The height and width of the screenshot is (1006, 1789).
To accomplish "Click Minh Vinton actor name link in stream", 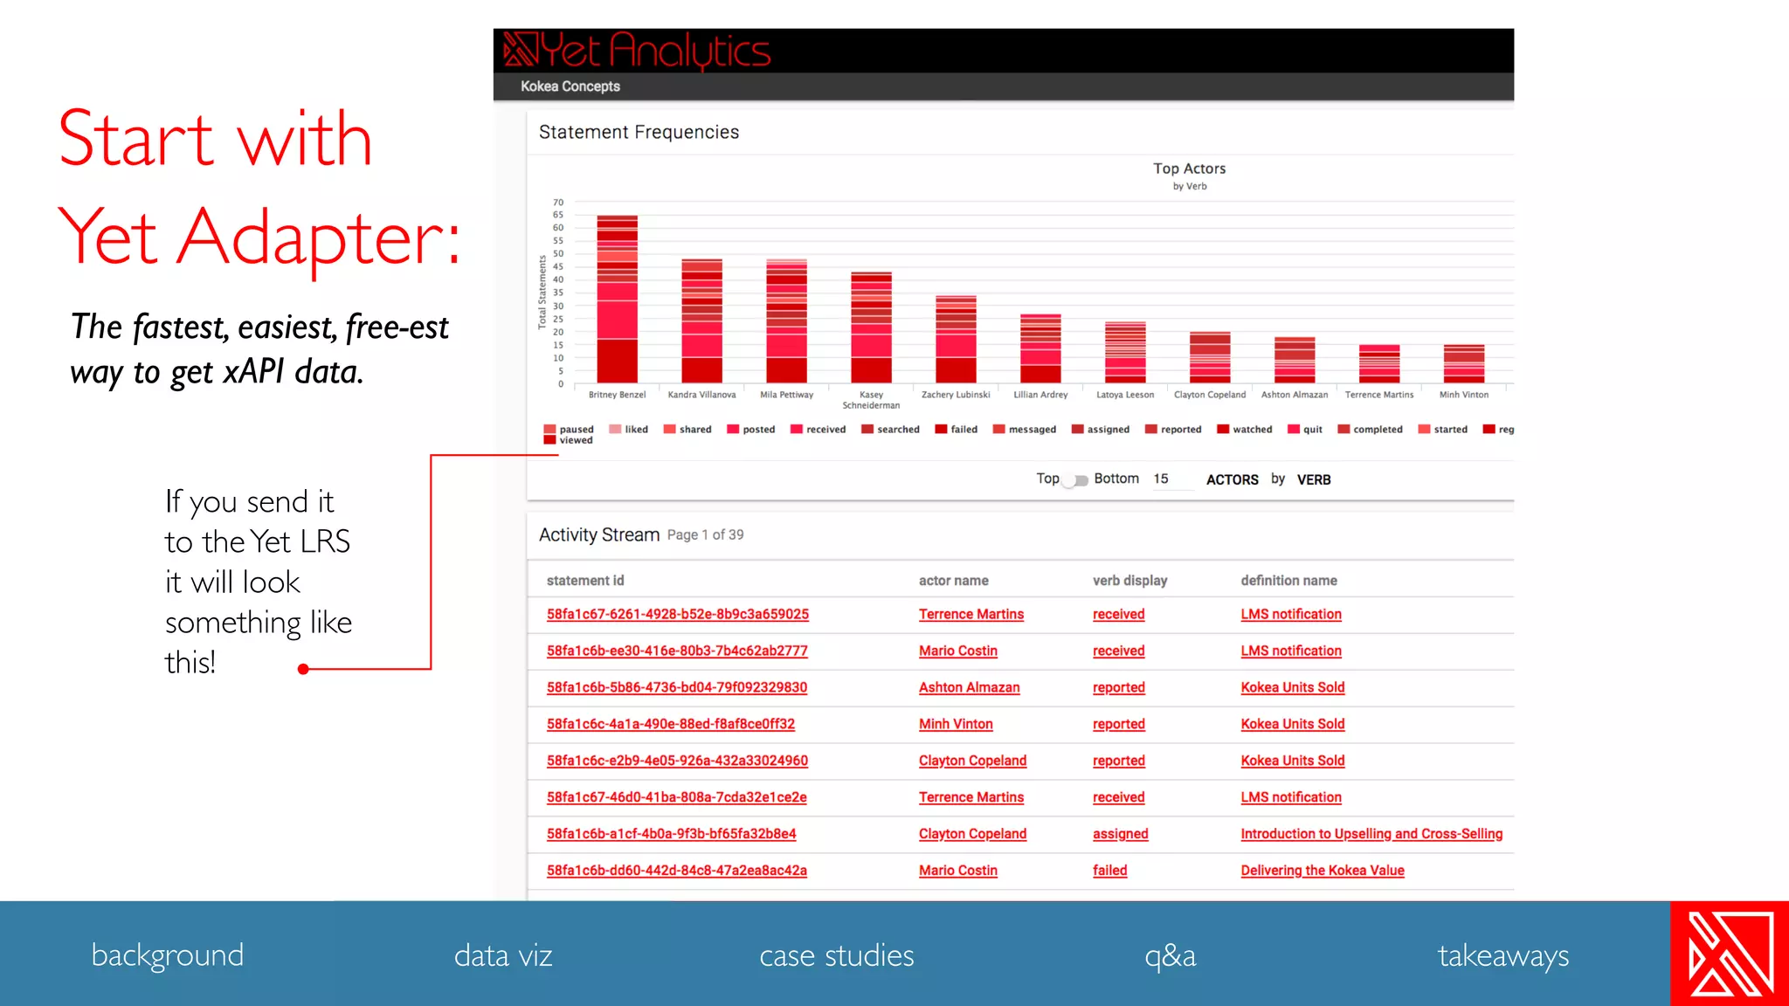I will click(x=956, y=725).
